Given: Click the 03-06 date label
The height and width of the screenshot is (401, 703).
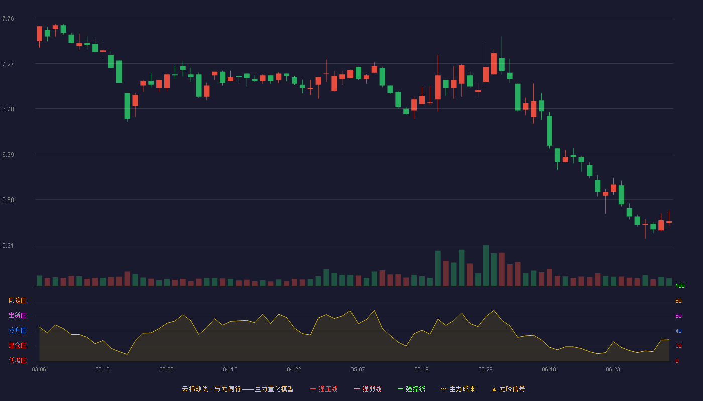Looking at the screenshot, I should [x=39, y=369].
